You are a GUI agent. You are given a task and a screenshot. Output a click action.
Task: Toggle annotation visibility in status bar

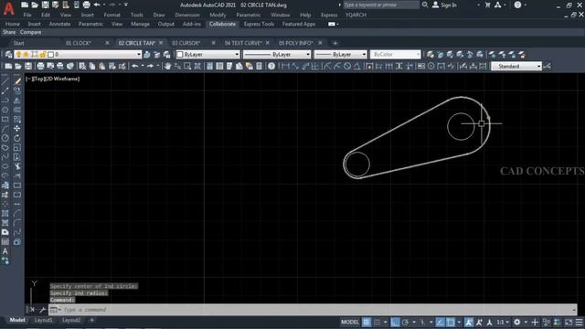469,322
